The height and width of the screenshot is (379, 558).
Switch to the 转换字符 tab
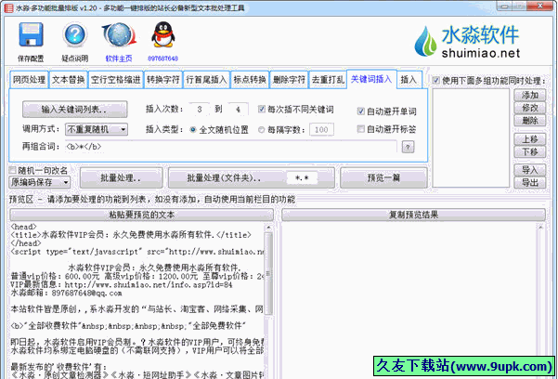point(163,80)
